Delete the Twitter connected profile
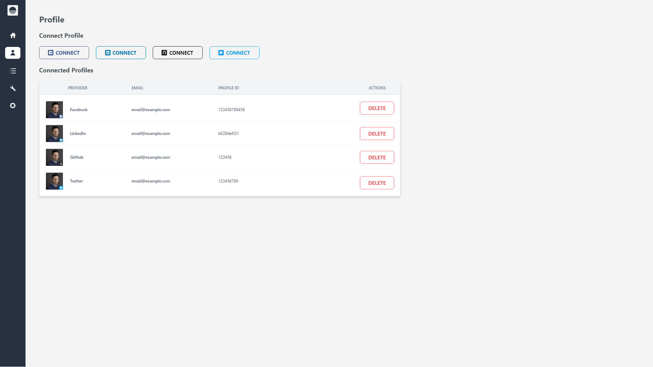This screenshot has width=653, height=367. click(x=377, y=183)
